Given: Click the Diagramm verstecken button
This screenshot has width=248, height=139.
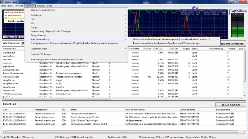Looking at the screenshot, I should coord(233,44).
